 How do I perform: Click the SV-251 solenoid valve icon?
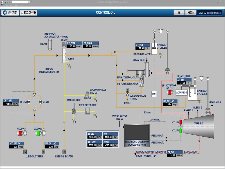point(127,92)
